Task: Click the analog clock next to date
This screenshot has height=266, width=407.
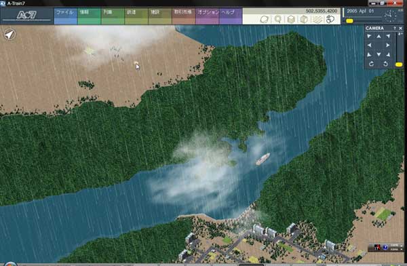Action: pos(391,16)
